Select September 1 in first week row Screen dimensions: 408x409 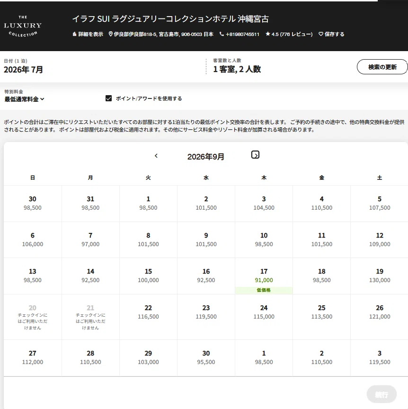pos(148,204)
